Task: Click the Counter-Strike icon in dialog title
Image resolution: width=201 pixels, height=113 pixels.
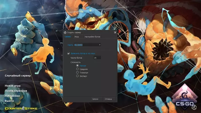Action: pyautogui.click(x=65, y=32)
